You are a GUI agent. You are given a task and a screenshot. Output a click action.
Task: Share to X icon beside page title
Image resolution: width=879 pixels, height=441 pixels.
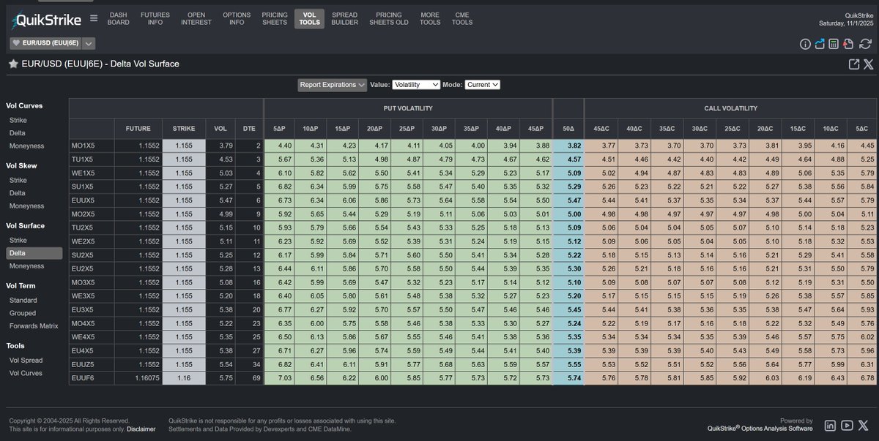point(869,64)
